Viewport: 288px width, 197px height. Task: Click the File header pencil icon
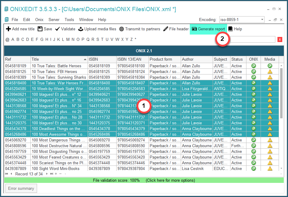(165, 29)
